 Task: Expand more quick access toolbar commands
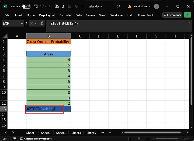(x=82, y=6)
